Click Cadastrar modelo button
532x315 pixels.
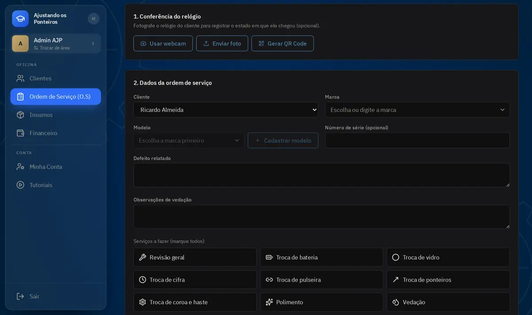[283, 140]
